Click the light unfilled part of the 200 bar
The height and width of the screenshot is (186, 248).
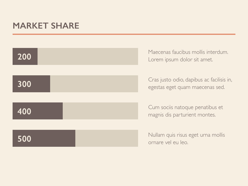click(88, 56)
